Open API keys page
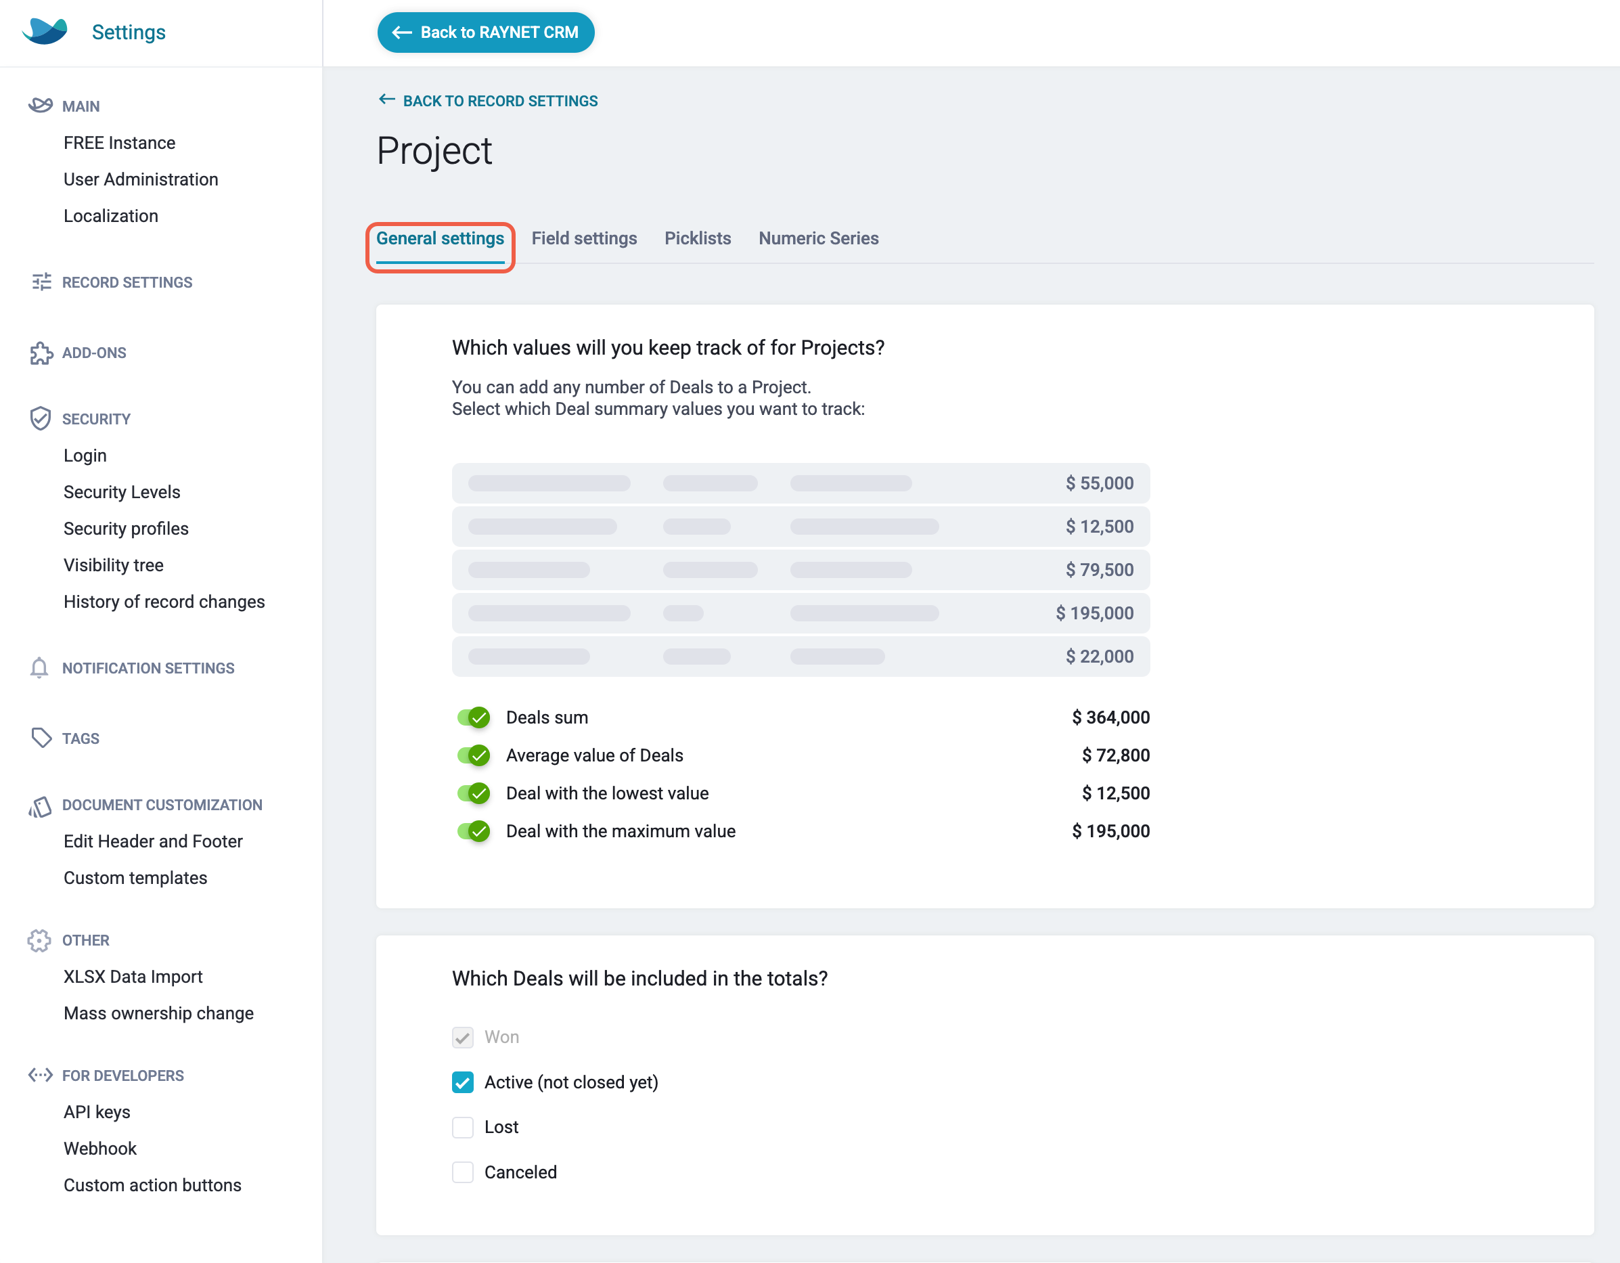 97,1111
